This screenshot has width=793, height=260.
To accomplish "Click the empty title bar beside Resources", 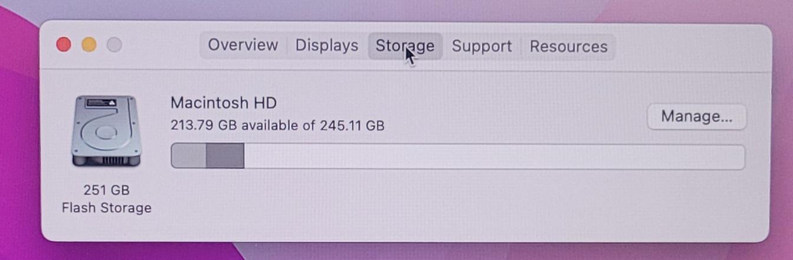I will coord(690,47).
